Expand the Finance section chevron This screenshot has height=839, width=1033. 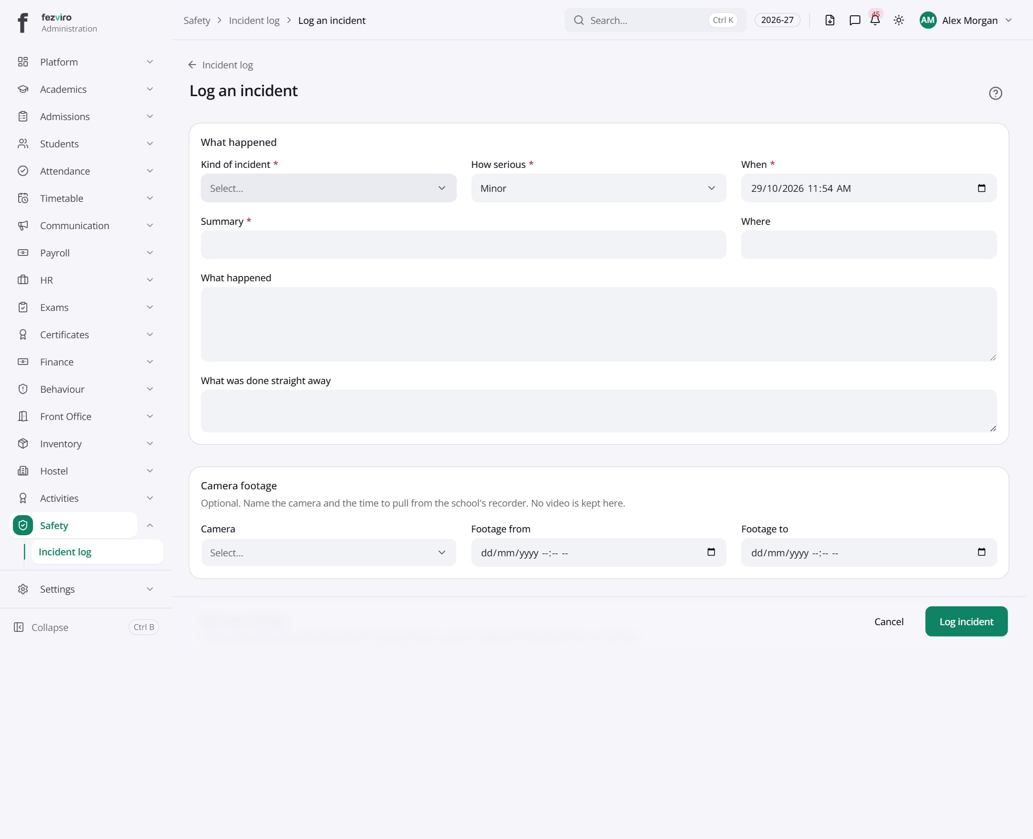coord(150,362)
